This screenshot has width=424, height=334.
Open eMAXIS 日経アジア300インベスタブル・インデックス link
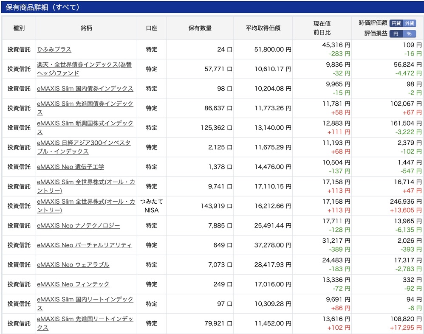point(84,147)
